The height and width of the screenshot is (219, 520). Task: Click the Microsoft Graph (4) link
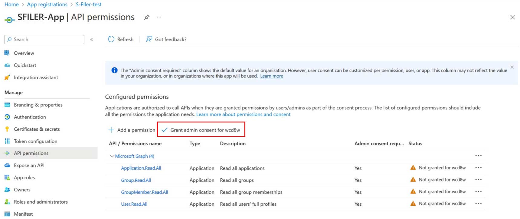coord(135,156)
